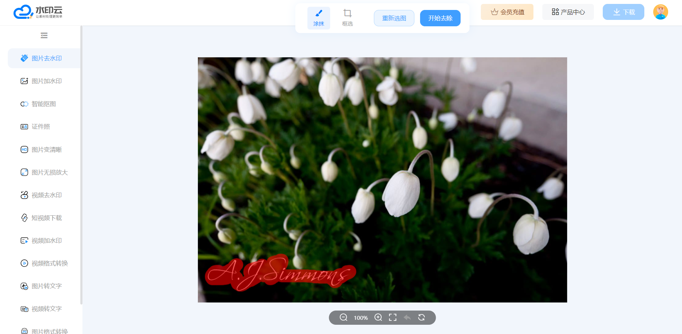Click the 下载 download button
The image size is (682, 334).
pyautogui.click(x=623, y=12)
